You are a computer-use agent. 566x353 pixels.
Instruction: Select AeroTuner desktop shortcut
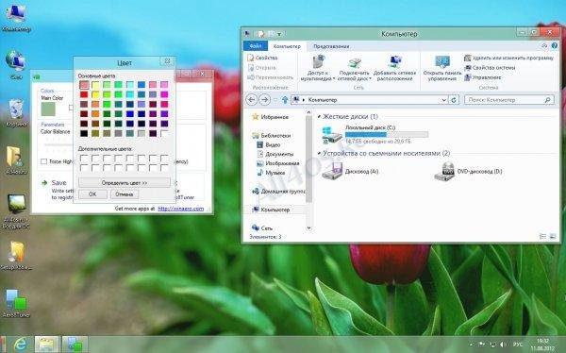(16, 303)
